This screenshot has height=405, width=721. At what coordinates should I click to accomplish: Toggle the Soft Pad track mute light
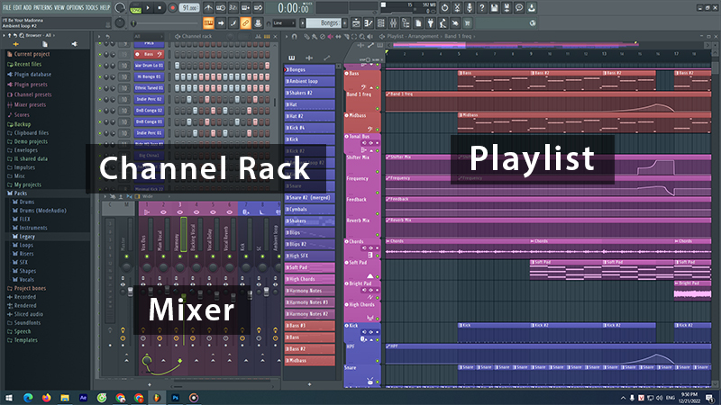(378, 277)
